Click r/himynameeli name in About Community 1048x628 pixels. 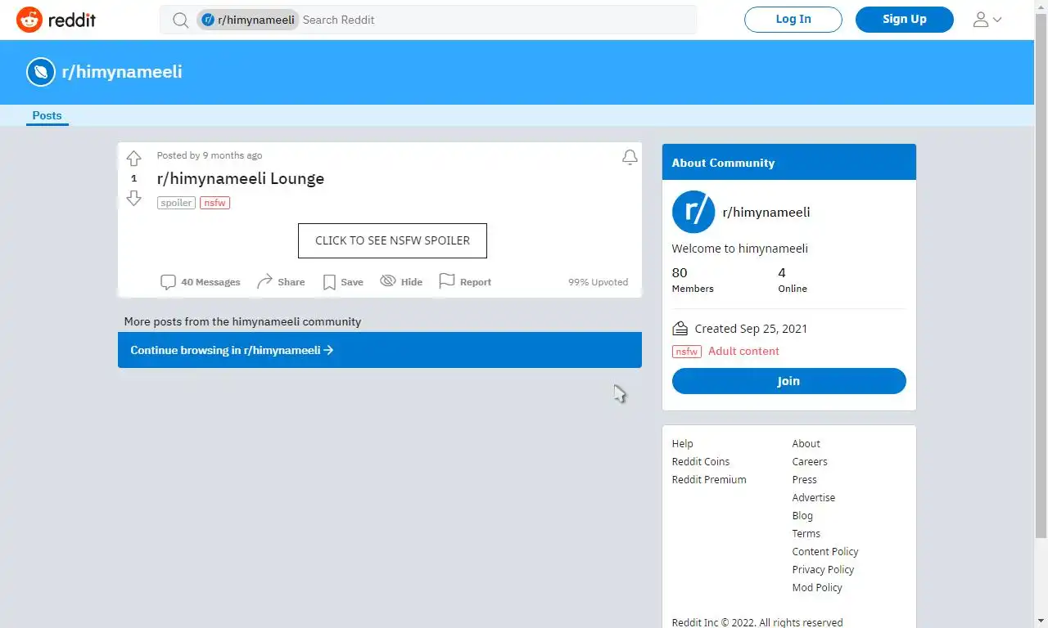point(766,212)
